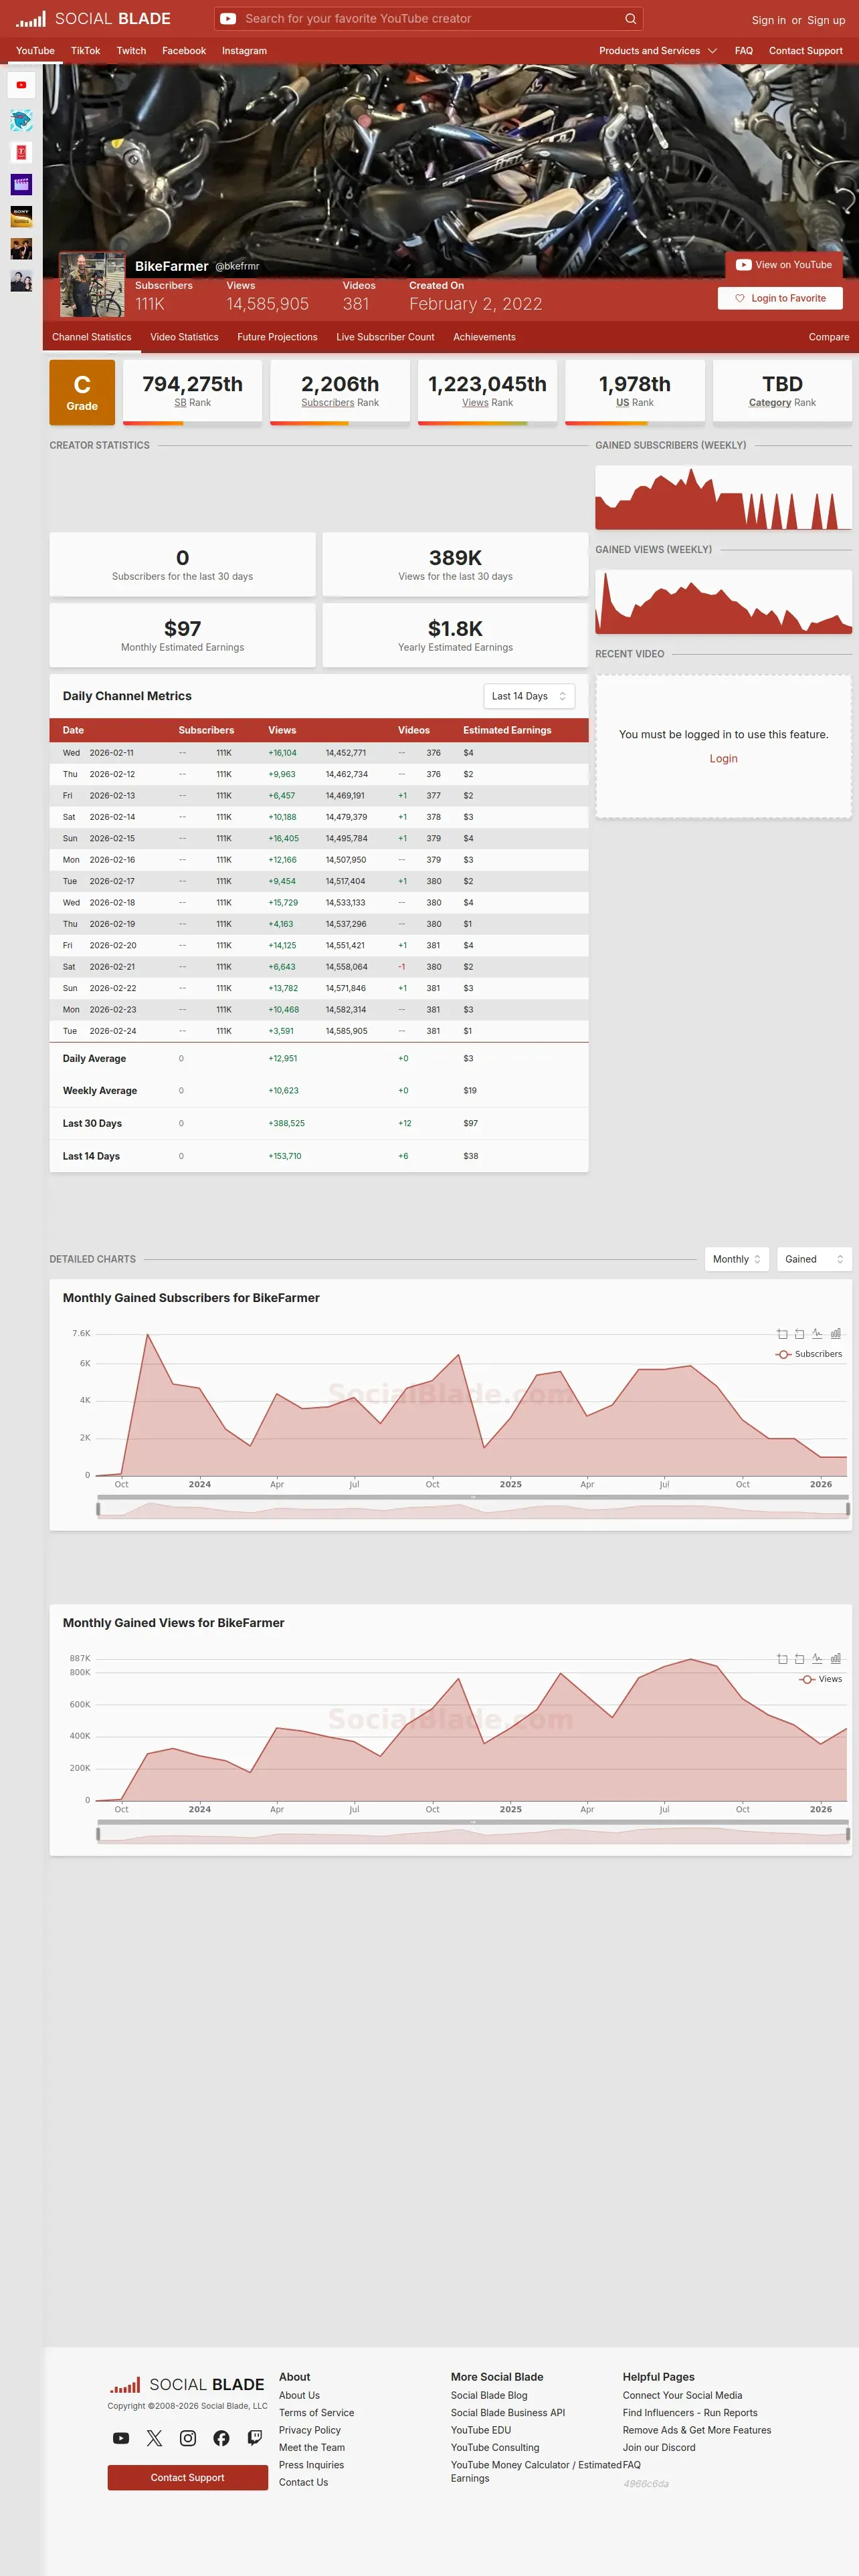Open the Privacy Policy footer link
859x2576 pixels.
pyautogui.click(x=310, y=2430)
